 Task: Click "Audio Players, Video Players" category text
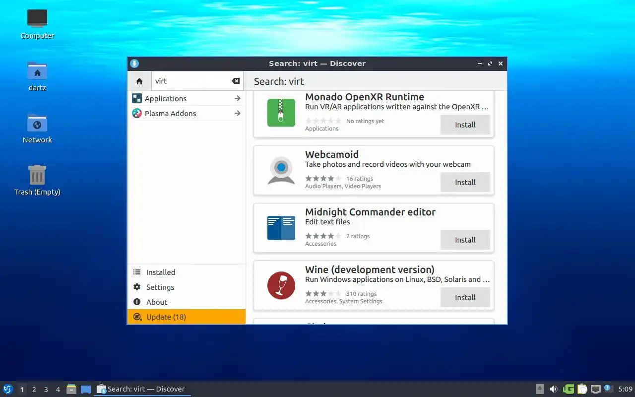343,186
